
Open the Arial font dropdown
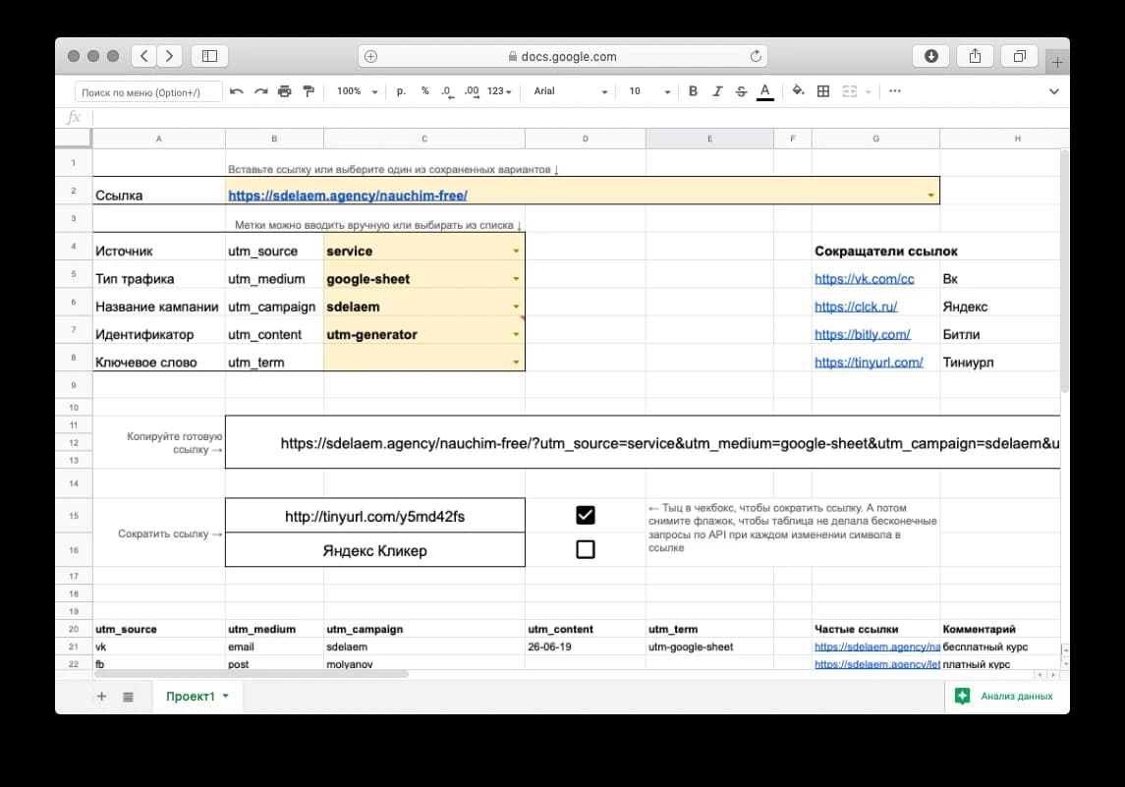click(570, 91)
